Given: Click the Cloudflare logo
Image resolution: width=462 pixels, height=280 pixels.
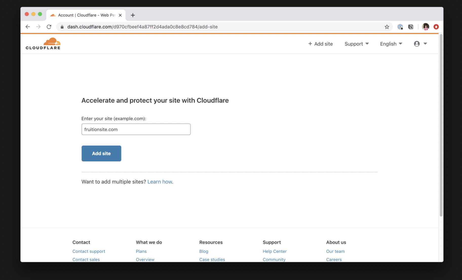Looking at the screenshot, I should pos(43,44).
